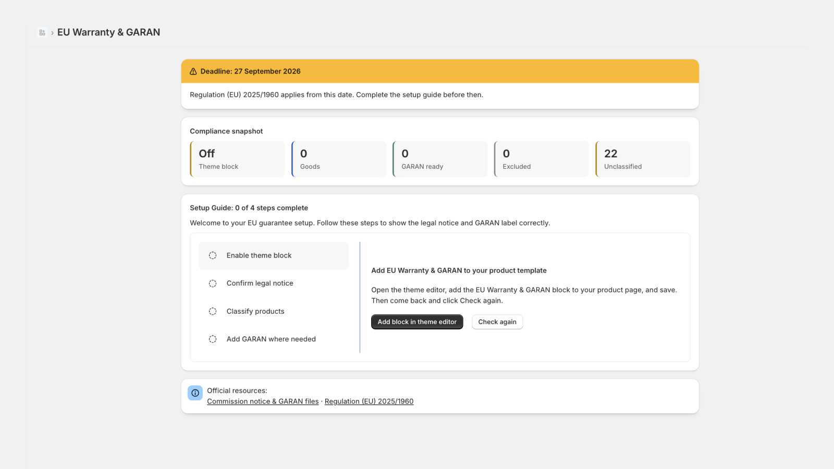
Task: Click the deadline warning triangle icon
Action: [193, 71]
